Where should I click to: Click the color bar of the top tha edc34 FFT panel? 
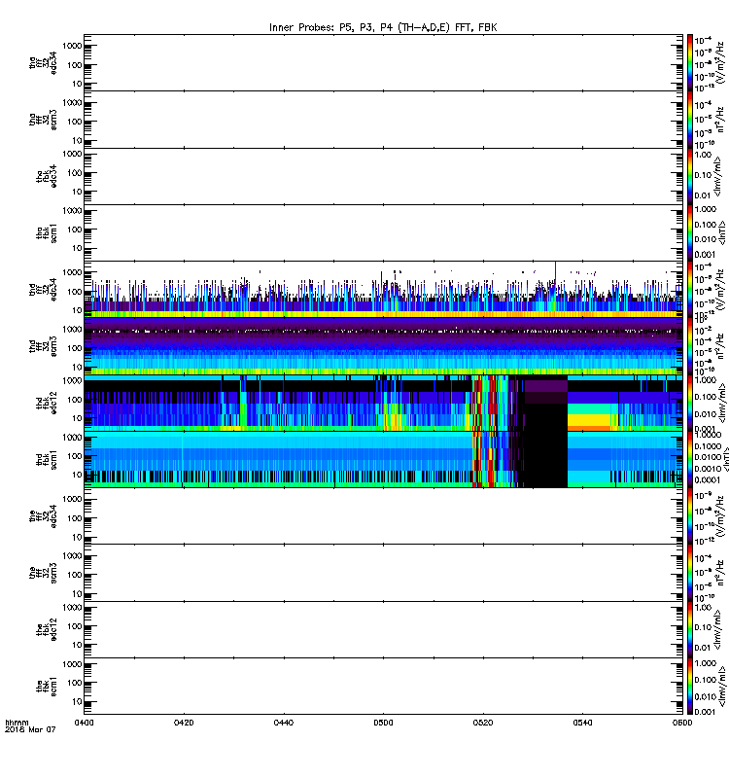(x=689, y=62)
